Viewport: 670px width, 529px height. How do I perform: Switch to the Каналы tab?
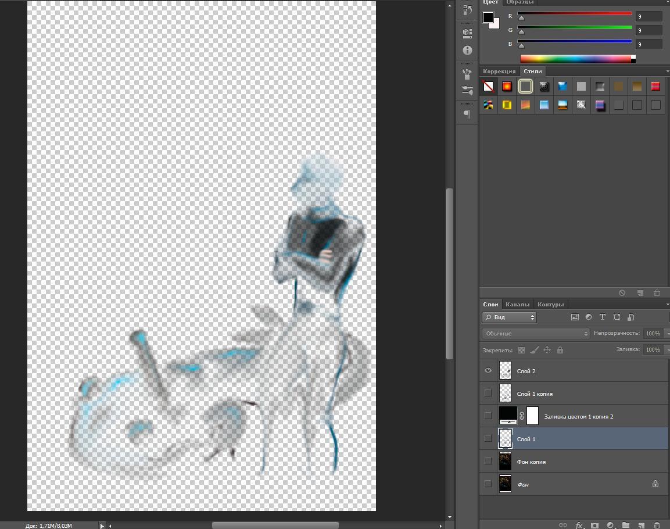click(517, 304)
